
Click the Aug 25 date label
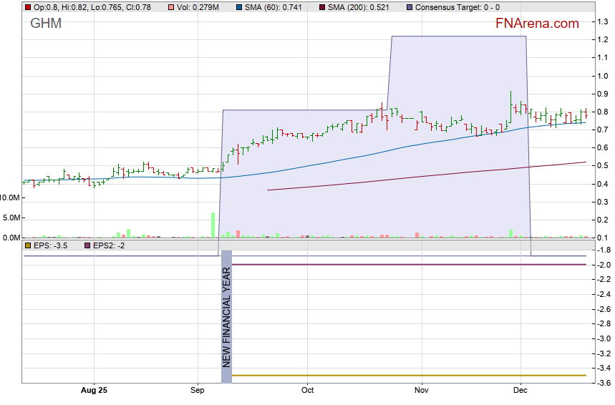pyautogui.click(x=94, y=391)
